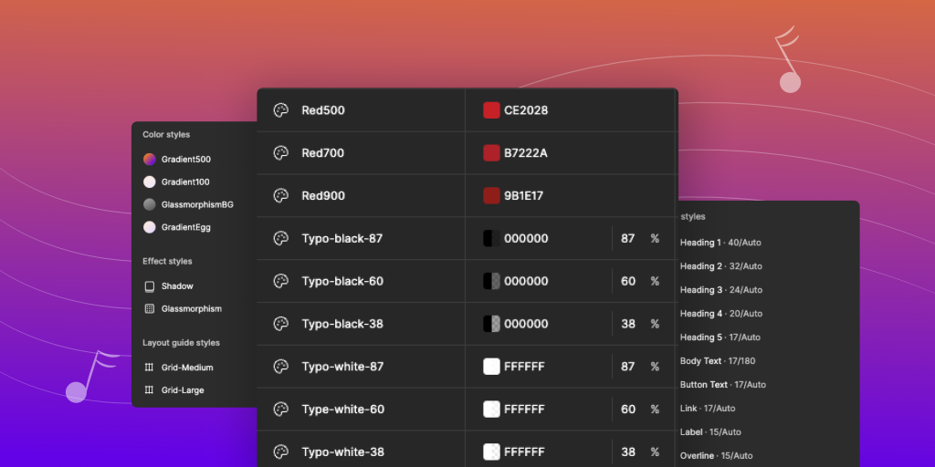Select the Grid-Medium layout grid icon
The image size is (935, 467).
(150, 368)
